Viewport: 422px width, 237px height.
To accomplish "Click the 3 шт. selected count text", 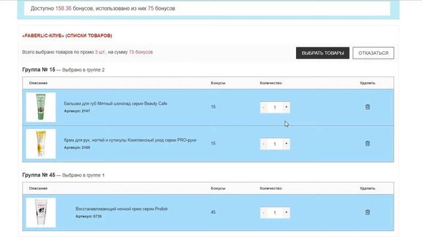I will pyautogui.click(x=100, y=52).
